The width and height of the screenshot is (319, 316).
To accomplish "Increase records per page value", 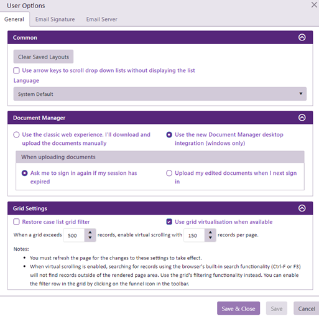I will (210, 233).
